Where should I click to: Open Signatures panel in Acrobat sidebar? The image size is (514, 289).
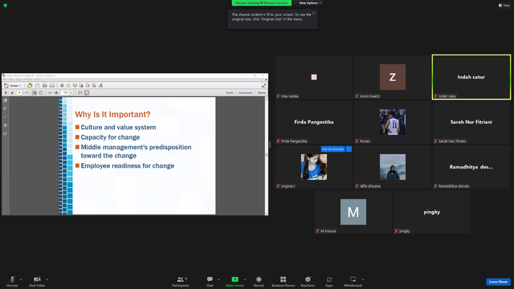click(6, 134)
